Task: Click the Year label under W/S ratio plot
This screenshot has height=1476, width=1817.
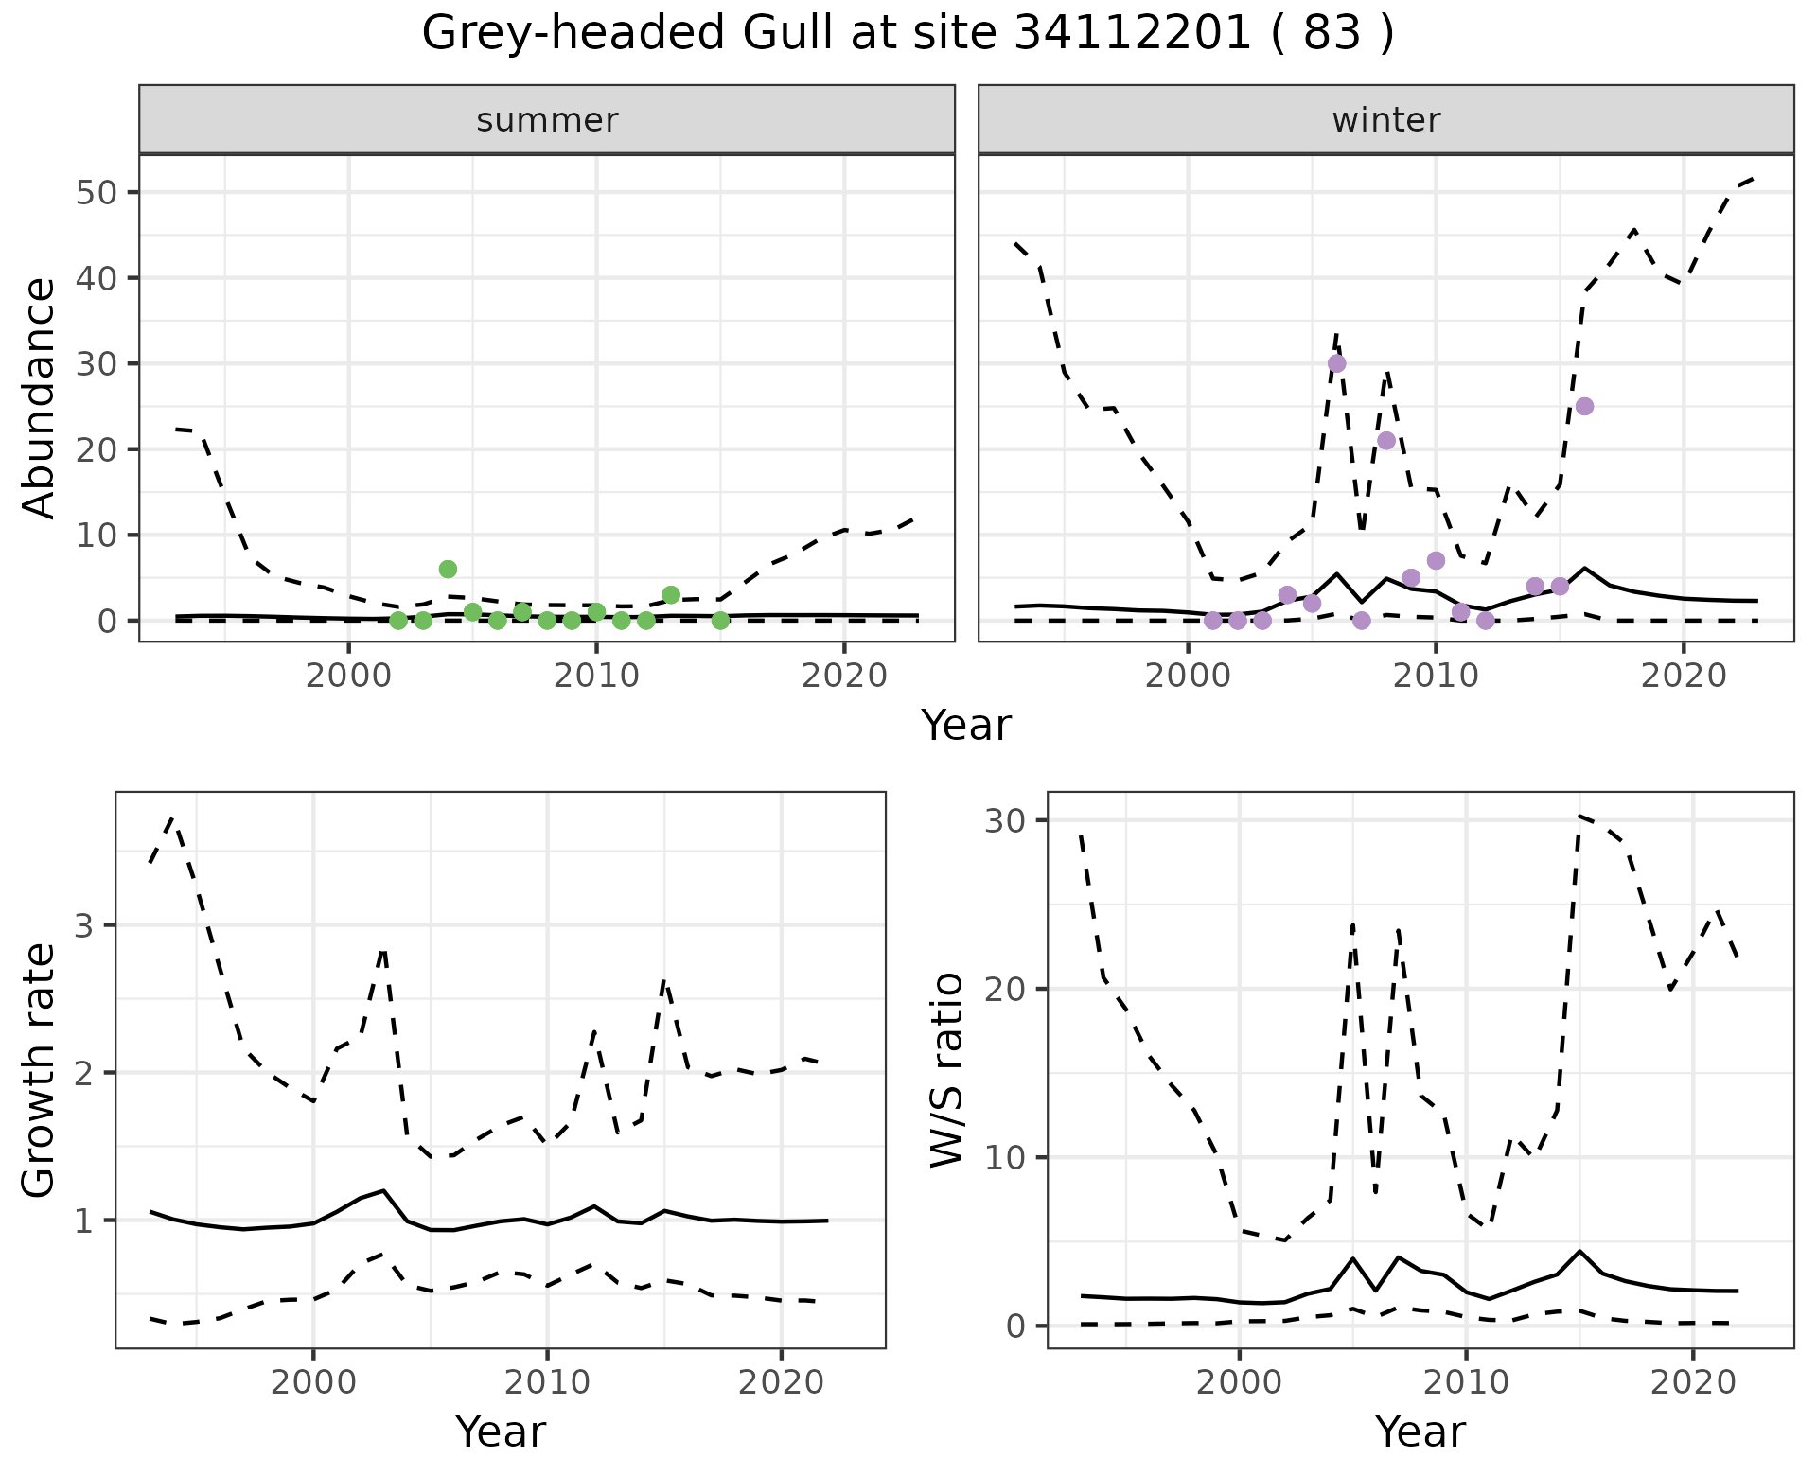Action: coord(1420,1432)
